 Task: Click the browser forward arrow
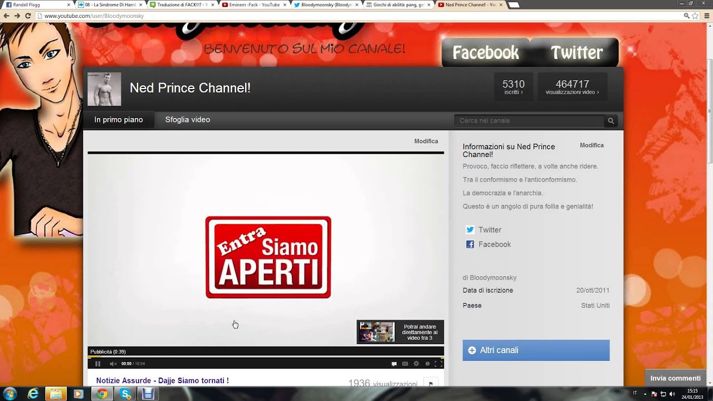pyautogui.click(x=17, y=16)
